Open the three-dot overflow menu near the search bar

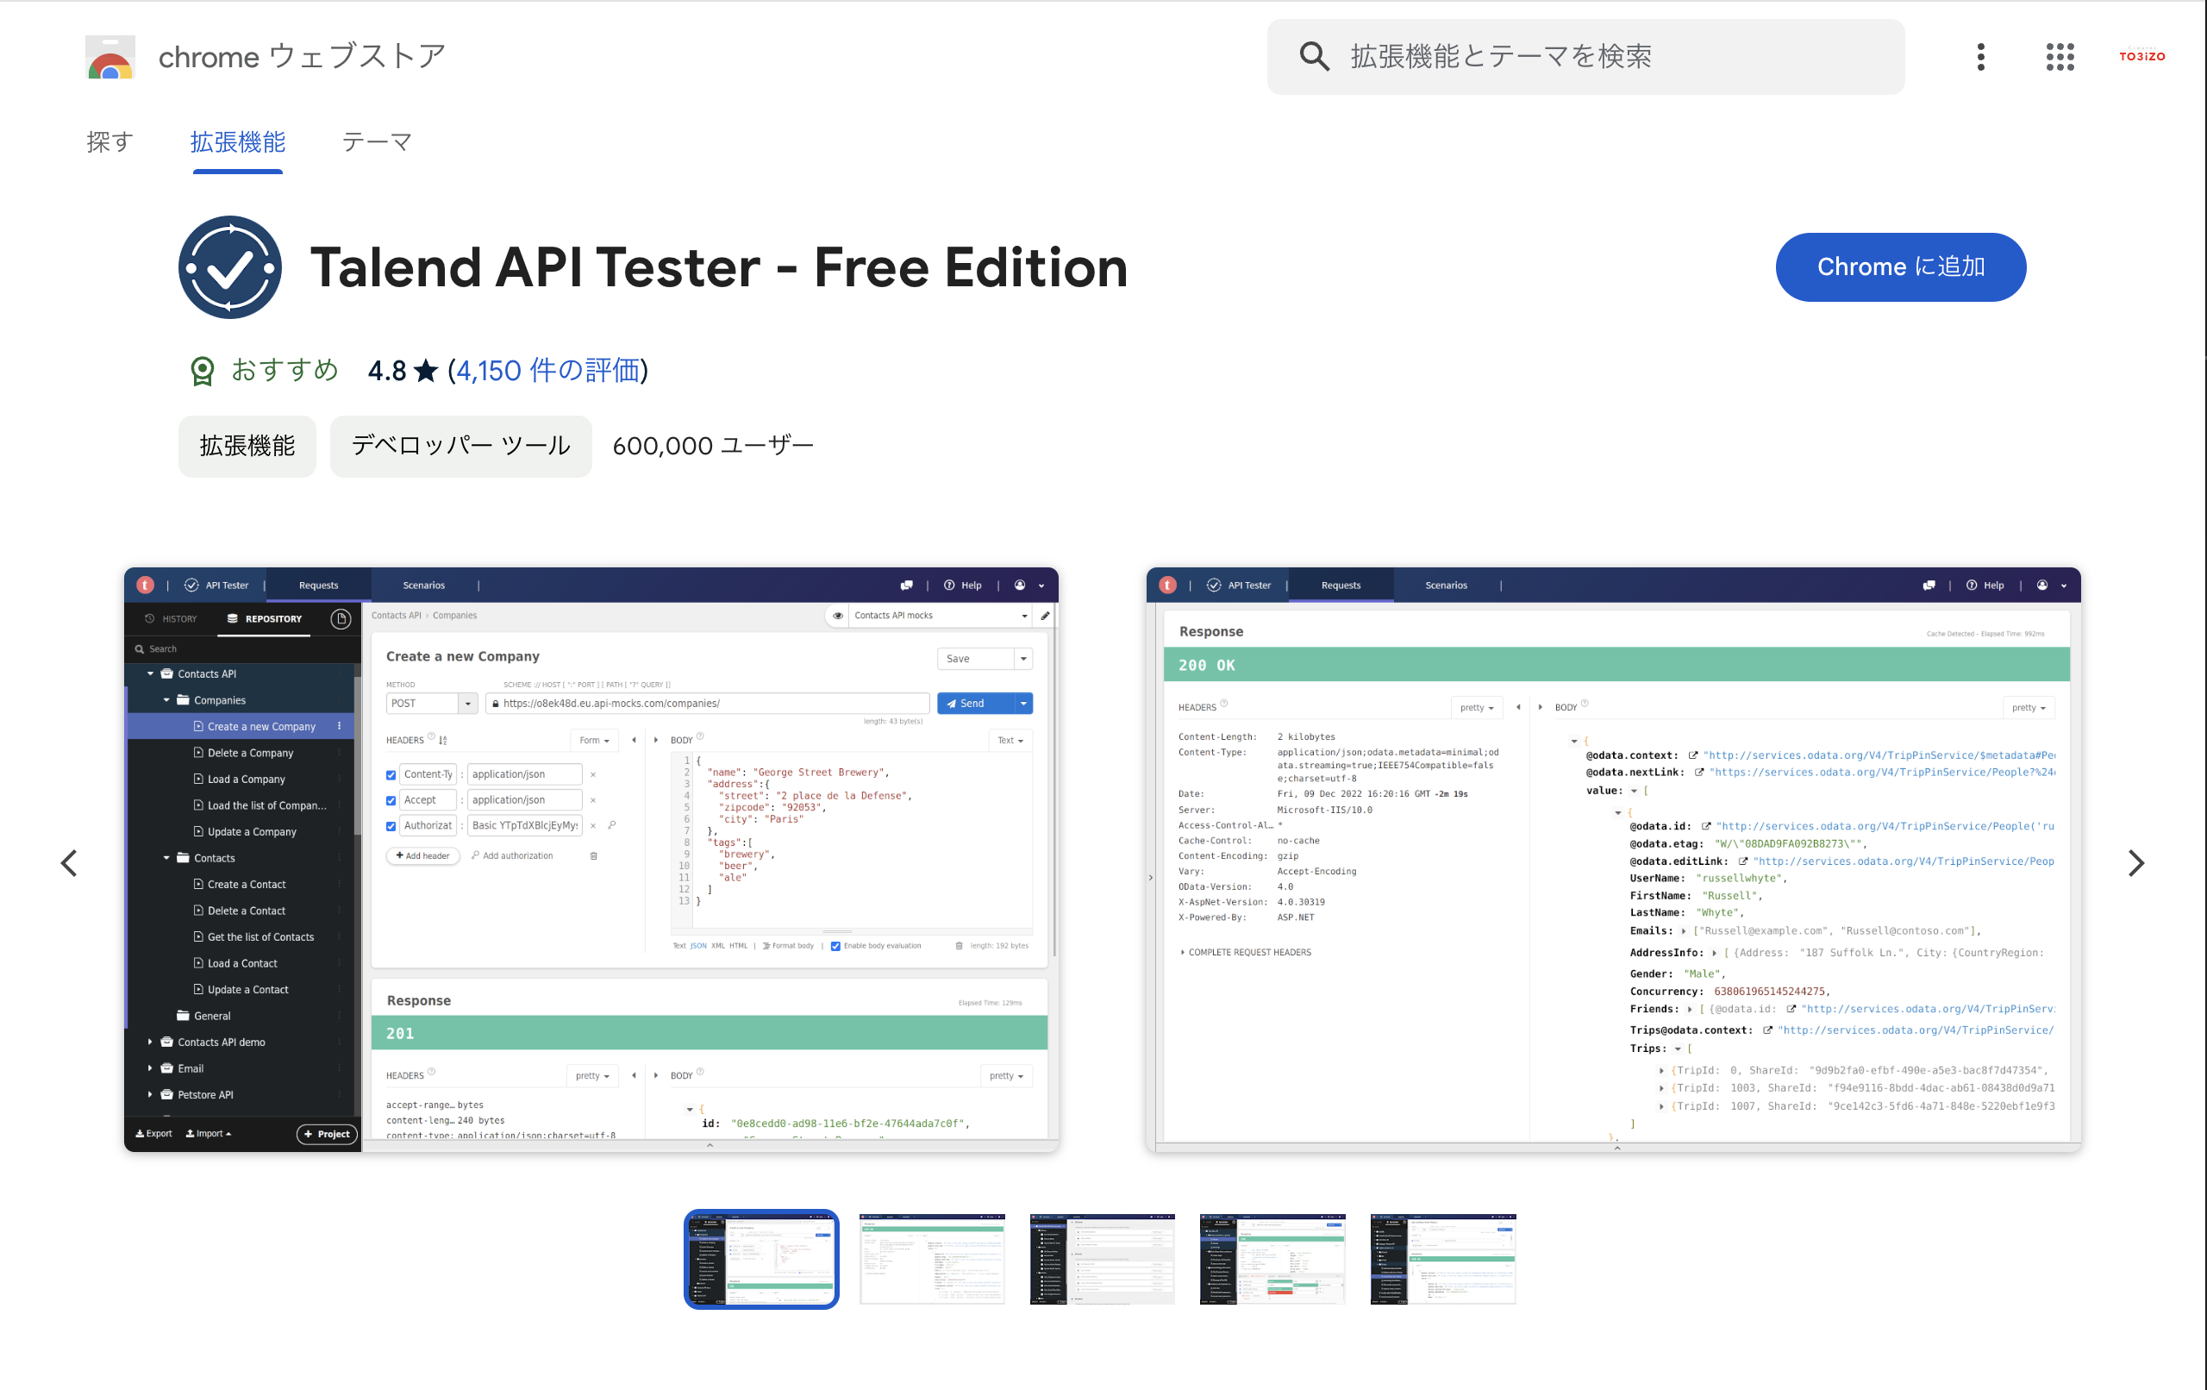click(1979, 57)
